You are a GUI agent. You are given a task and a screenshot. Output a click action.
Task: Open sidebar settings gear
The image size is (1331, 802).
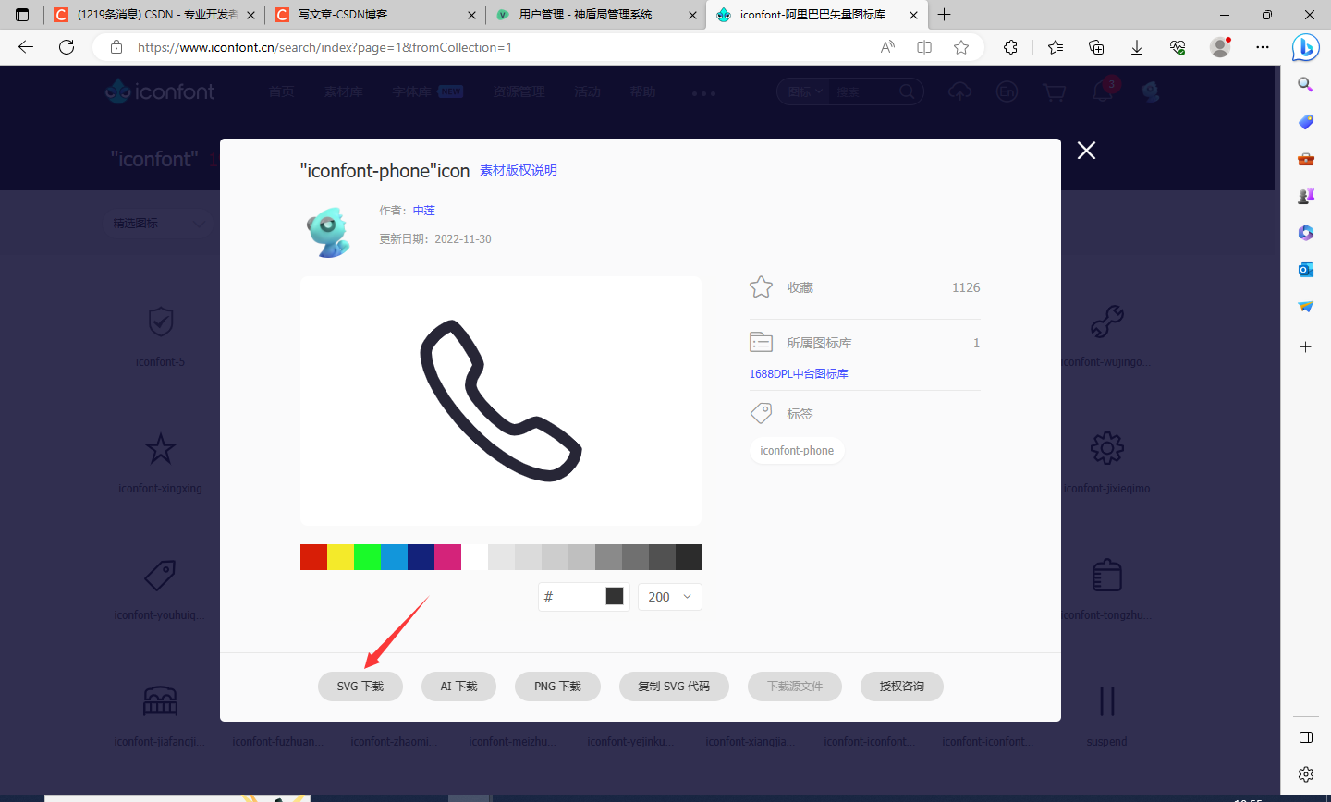(1305, 774)
